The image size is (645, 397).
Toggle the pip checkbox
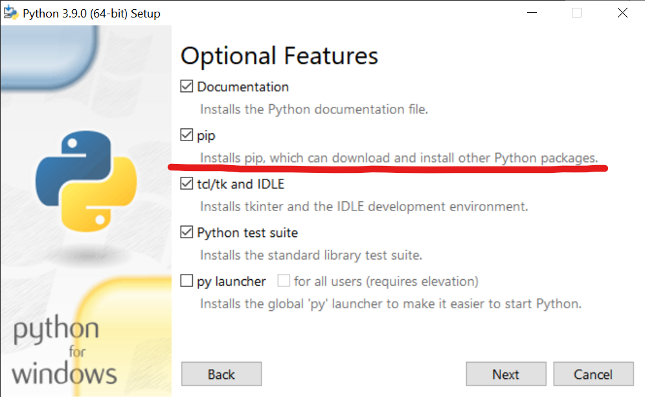tap(187, 135)
